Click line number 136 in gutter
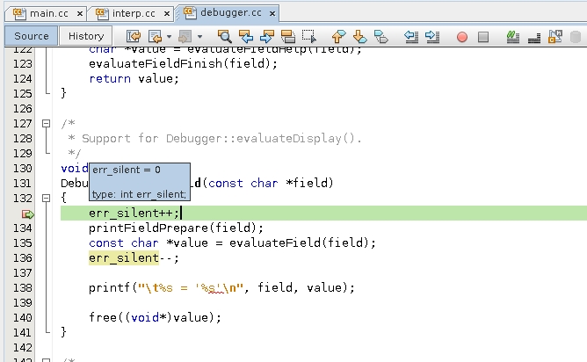Screen dimensions: 587x362 pyautogui.click(x=23, y=258)
